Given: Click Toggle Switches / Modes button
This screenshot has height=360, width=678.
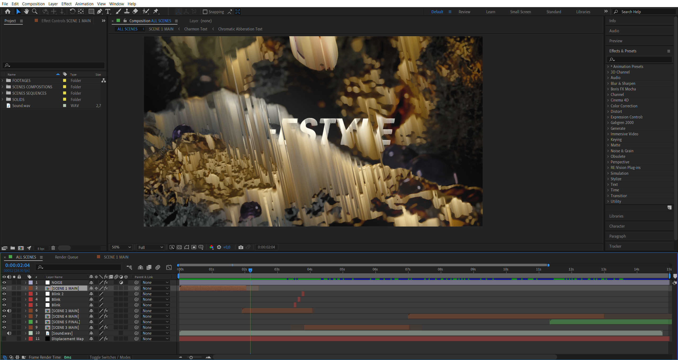Looking at the screenshot, I should (110, 357).
